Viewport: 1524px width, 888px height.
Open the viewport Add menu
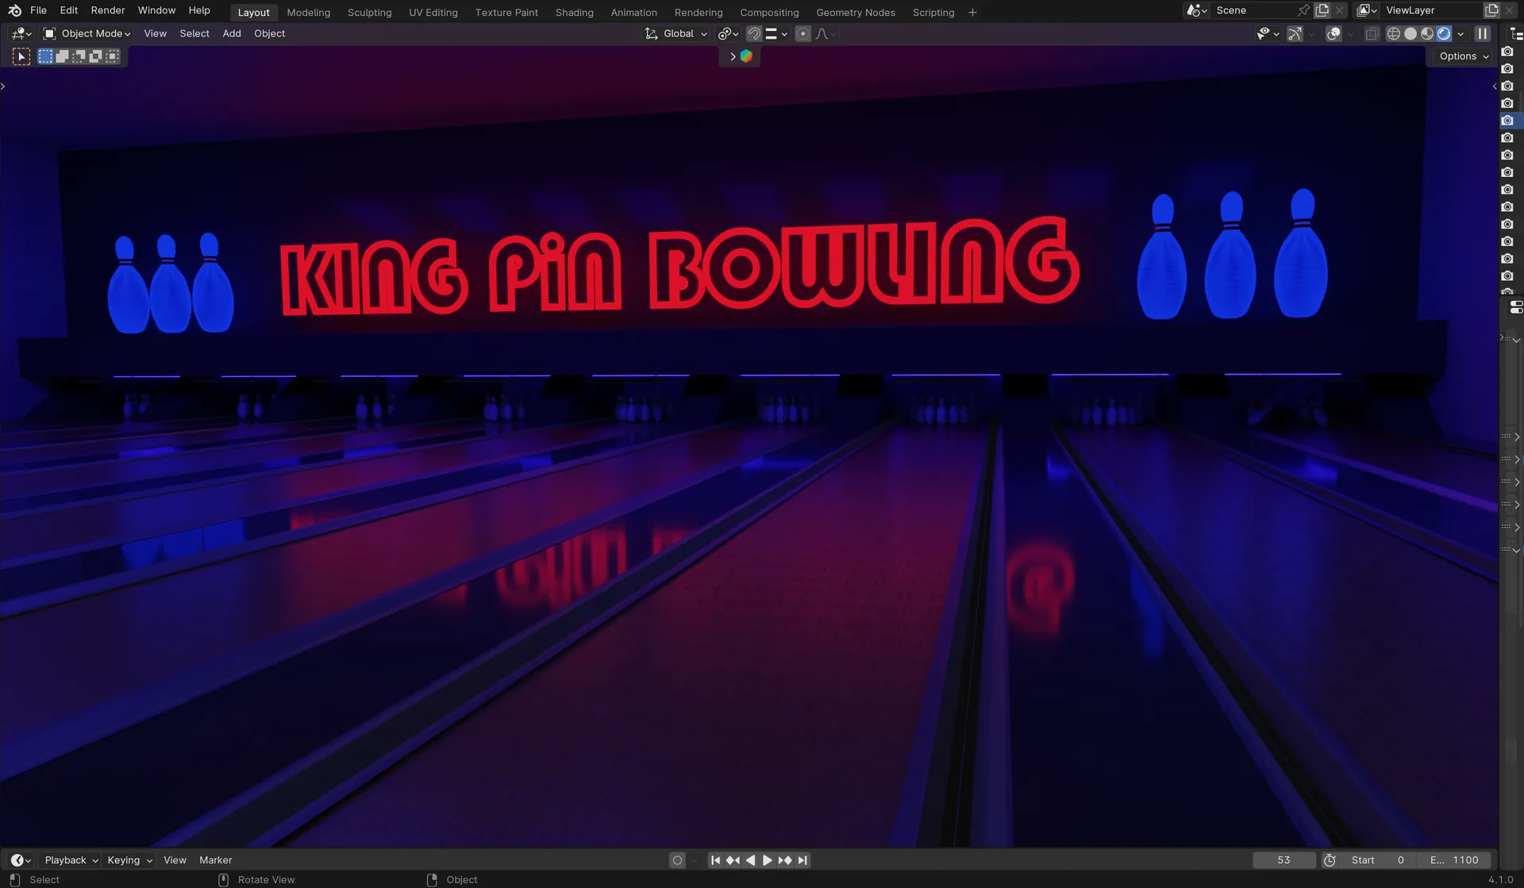pos(231,33)
